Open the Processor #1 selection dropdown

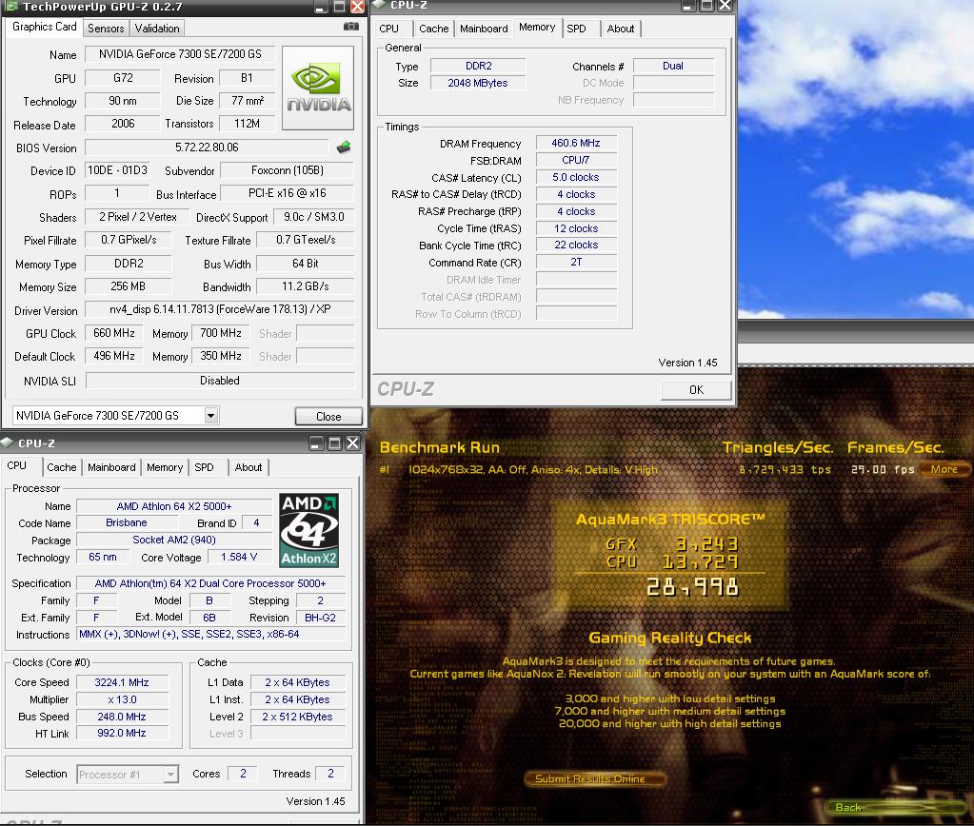coord(170,774)
